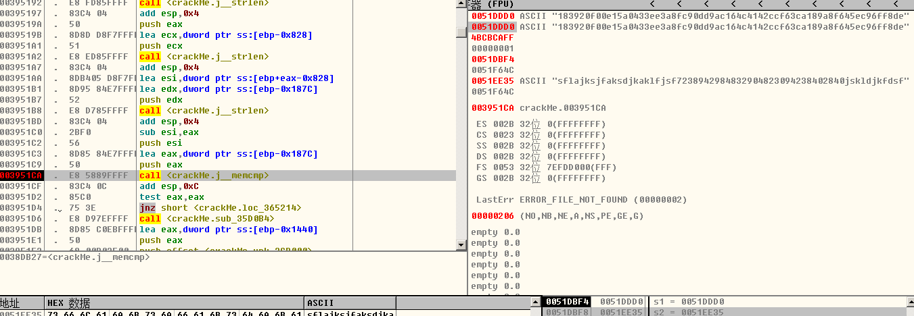Click the ASCII "sflajksjfaksdjkaklfjsf…" register string
This screenshot has height=316, width=914.
pos(714,81)
